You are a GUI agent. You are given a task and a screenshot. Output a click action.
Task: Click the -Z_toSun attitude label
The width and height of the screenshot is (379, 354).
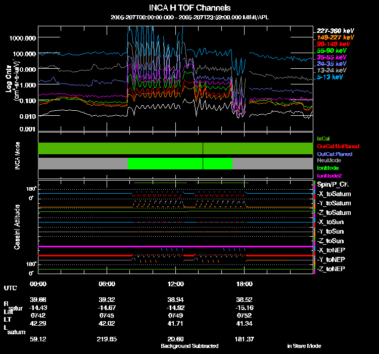[330, 241]
